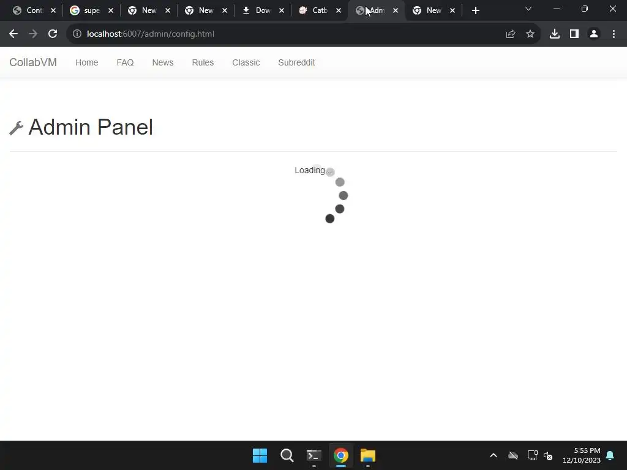627x470 pixels.
Task: Close the 'Dow' tab
Action: [x=282, y=10]
